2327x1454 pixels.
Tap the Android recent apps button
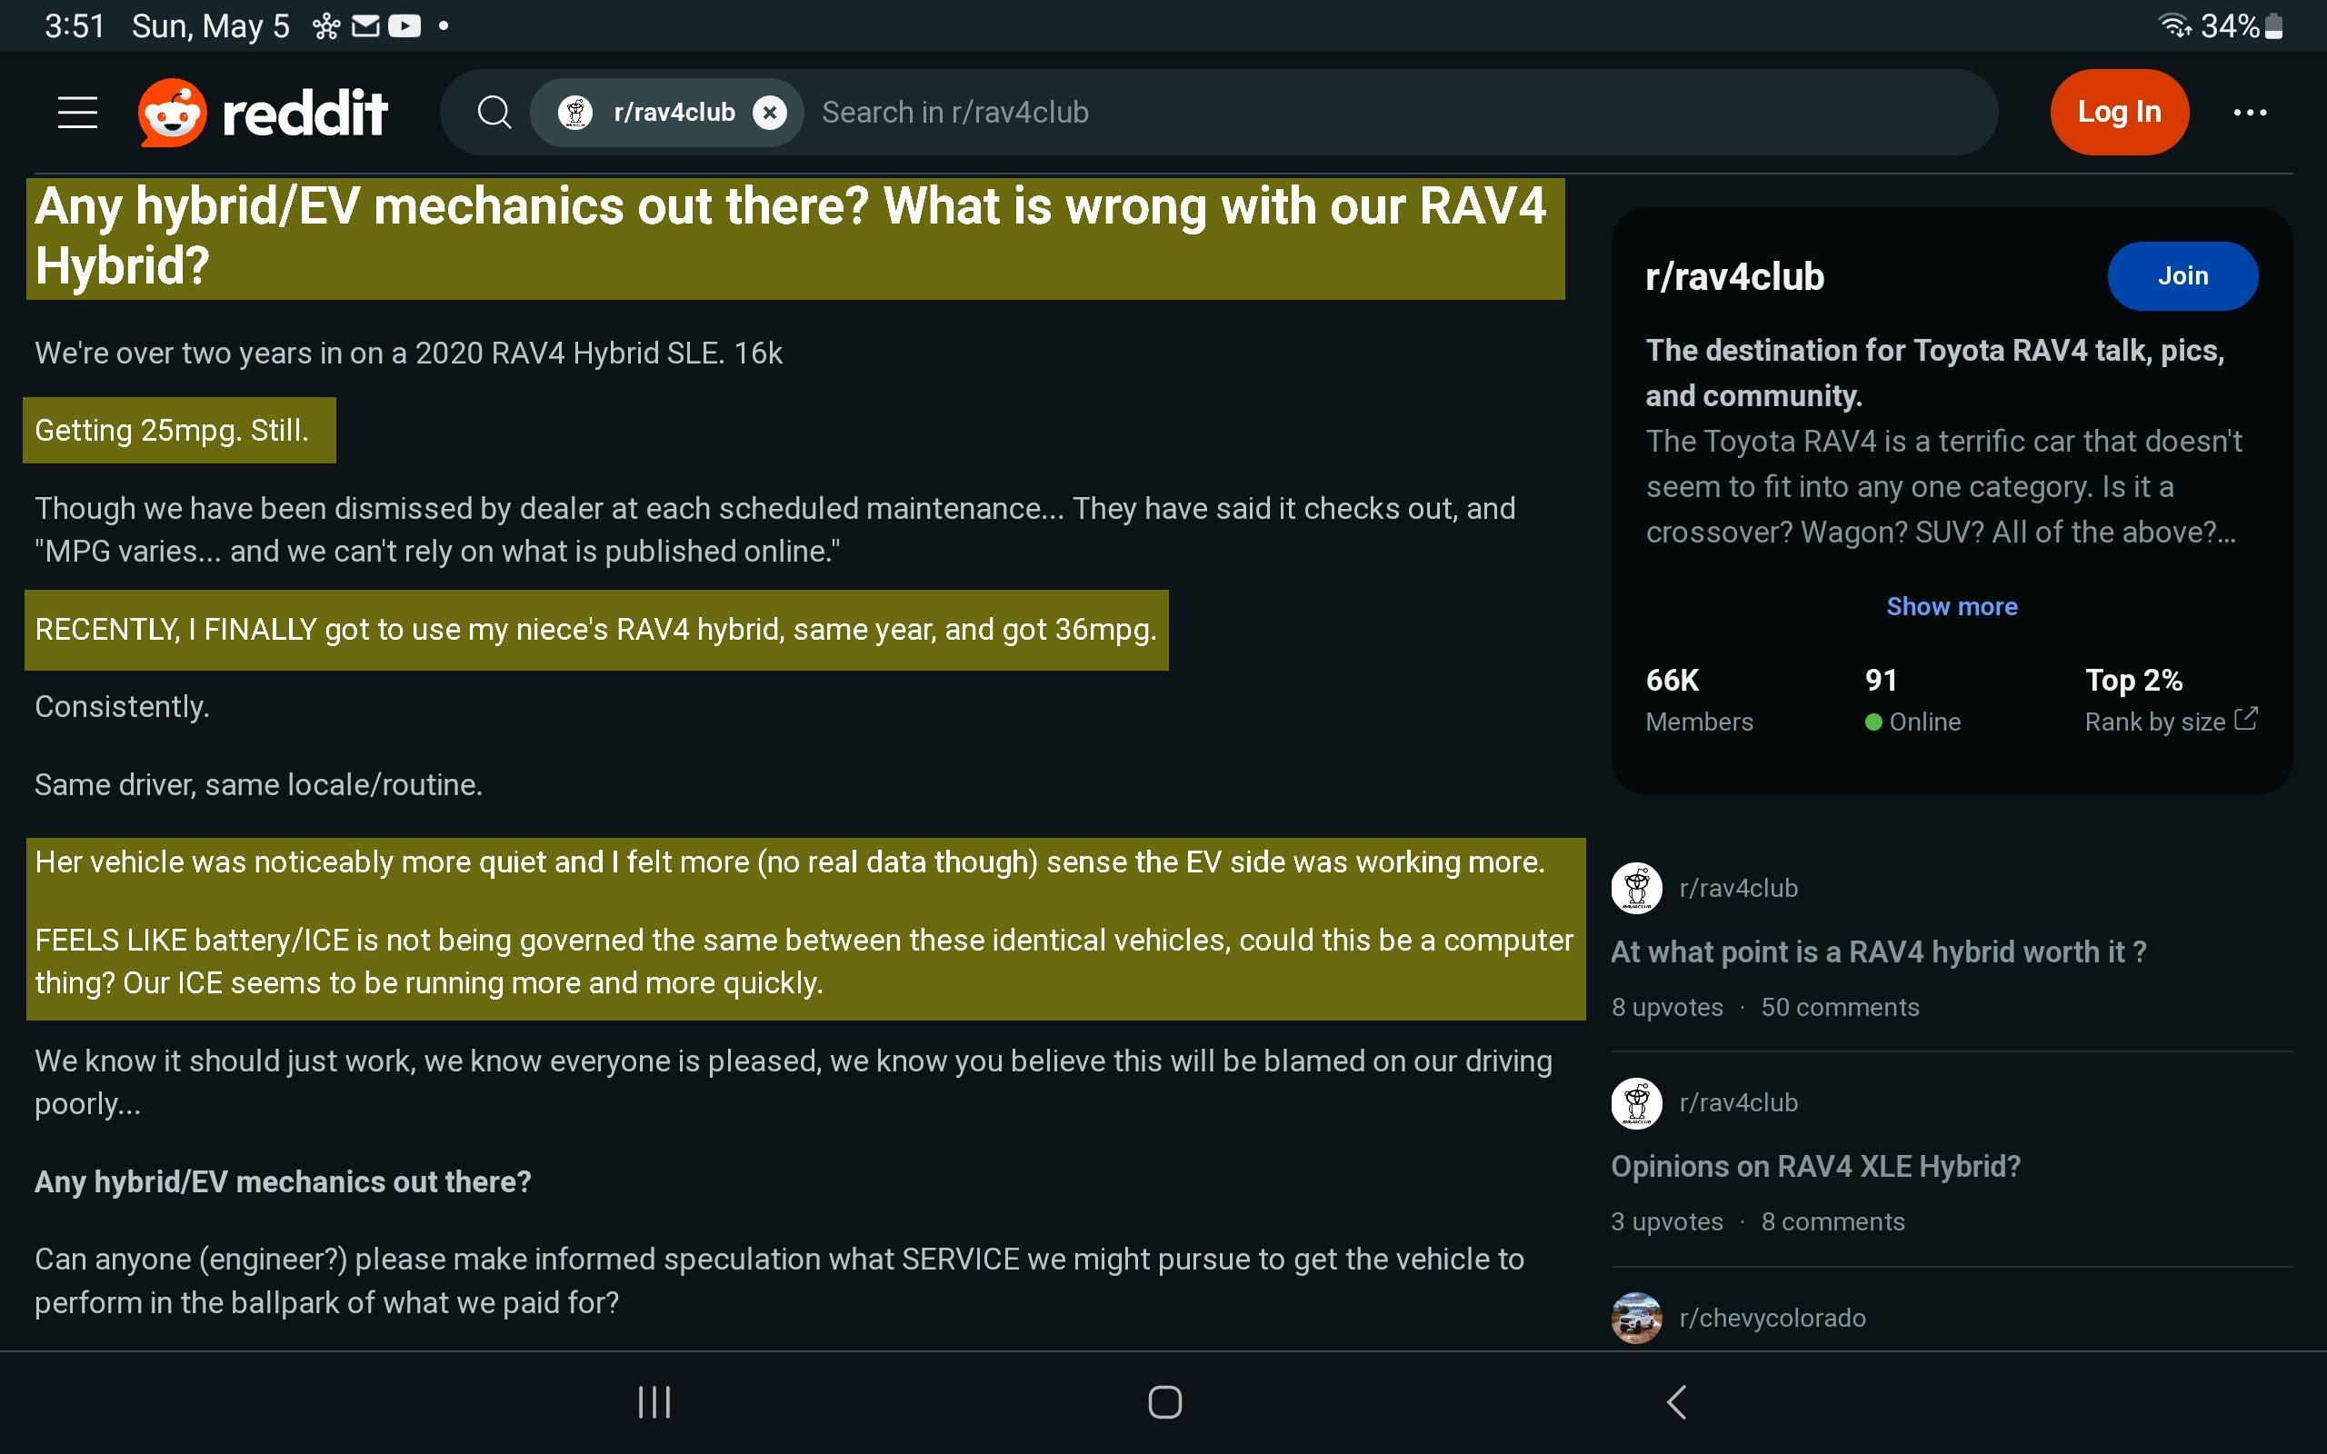(654, 1402)
